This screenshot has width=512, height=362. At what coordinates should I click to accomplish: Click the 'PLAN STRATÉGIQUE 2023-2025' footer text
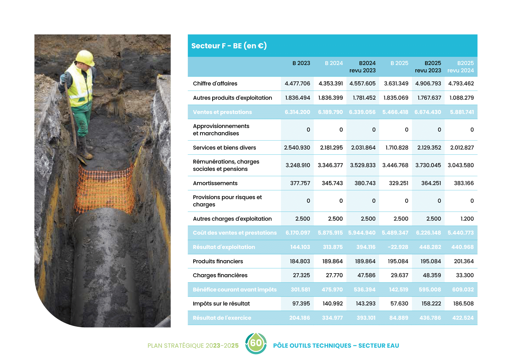point(193,346)
